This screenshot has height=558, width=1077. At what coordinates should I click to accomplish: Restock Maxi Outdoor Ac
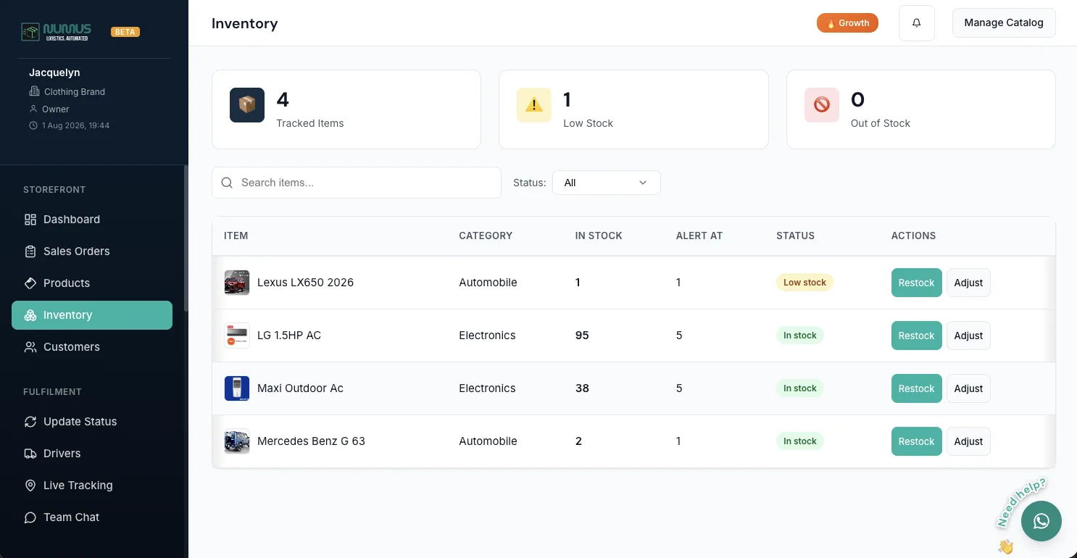click(917, 388)
